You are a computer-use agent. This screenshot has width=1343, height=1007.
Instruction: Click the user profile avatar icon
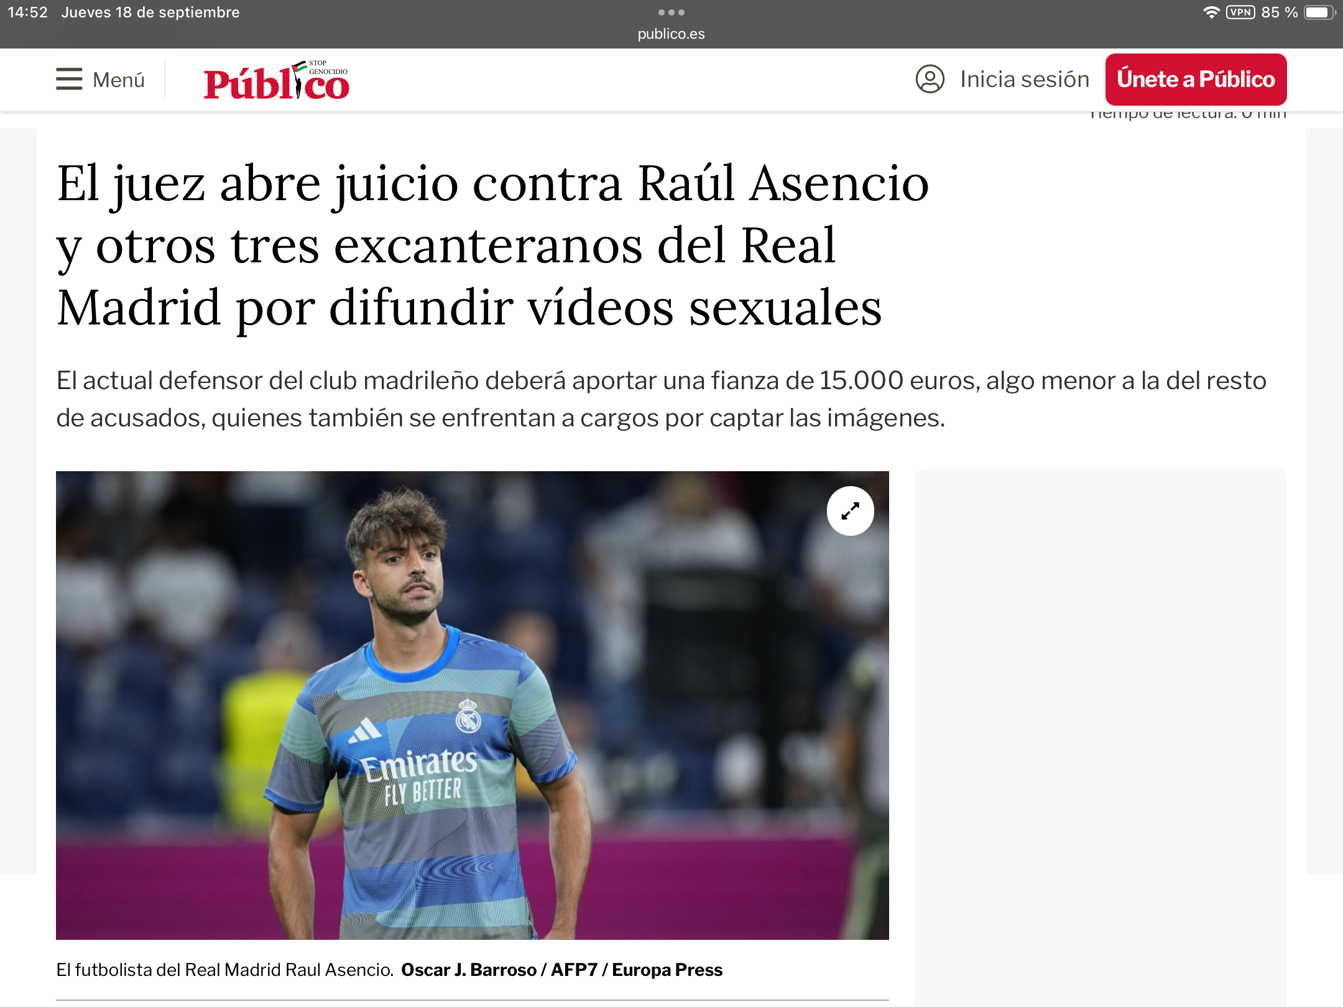click(x=930, y=80)
